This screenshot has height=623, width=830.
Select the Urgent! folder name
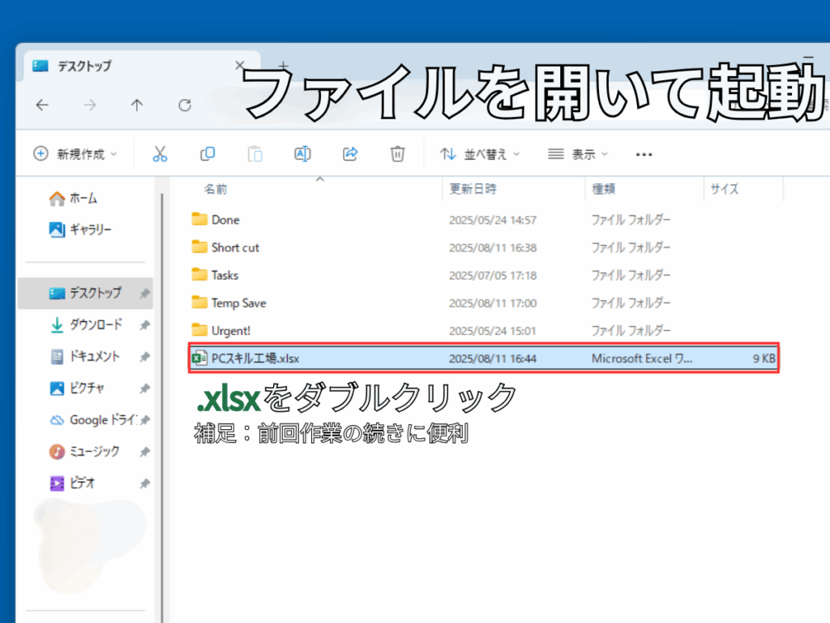(231, 331)
